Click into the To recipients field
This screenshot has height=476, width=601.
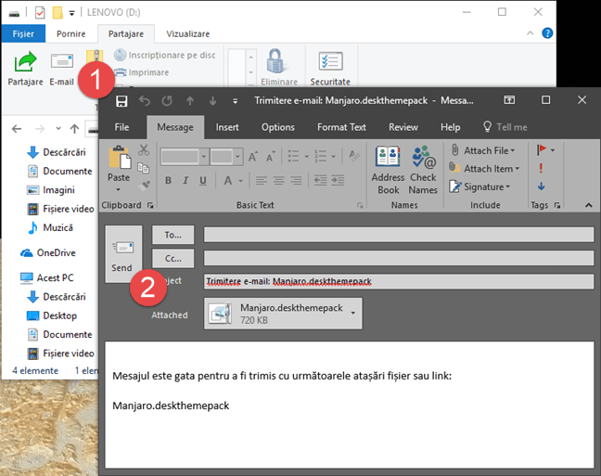tap(399, 235)
